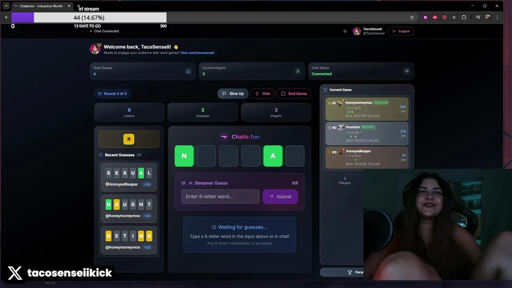The width and height of the screenshot is (512, 288).
Task: Click the End Game button
Action: (x=294, y=94)
